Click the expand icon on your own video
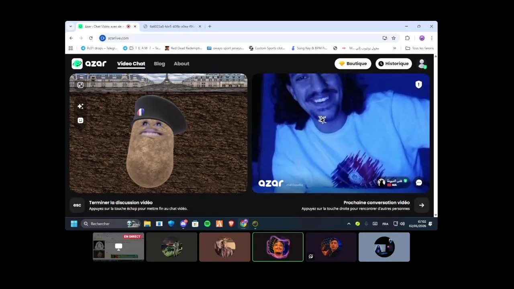 coord(80,85)
